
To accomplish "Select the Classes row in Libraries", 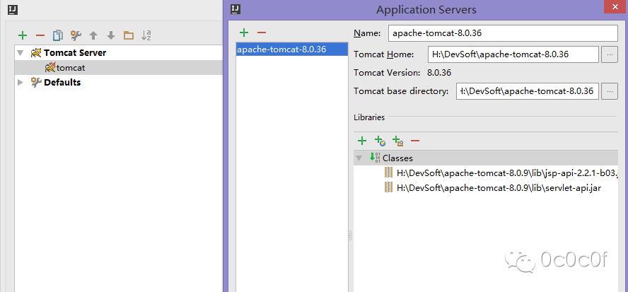I will pos(486,158).
